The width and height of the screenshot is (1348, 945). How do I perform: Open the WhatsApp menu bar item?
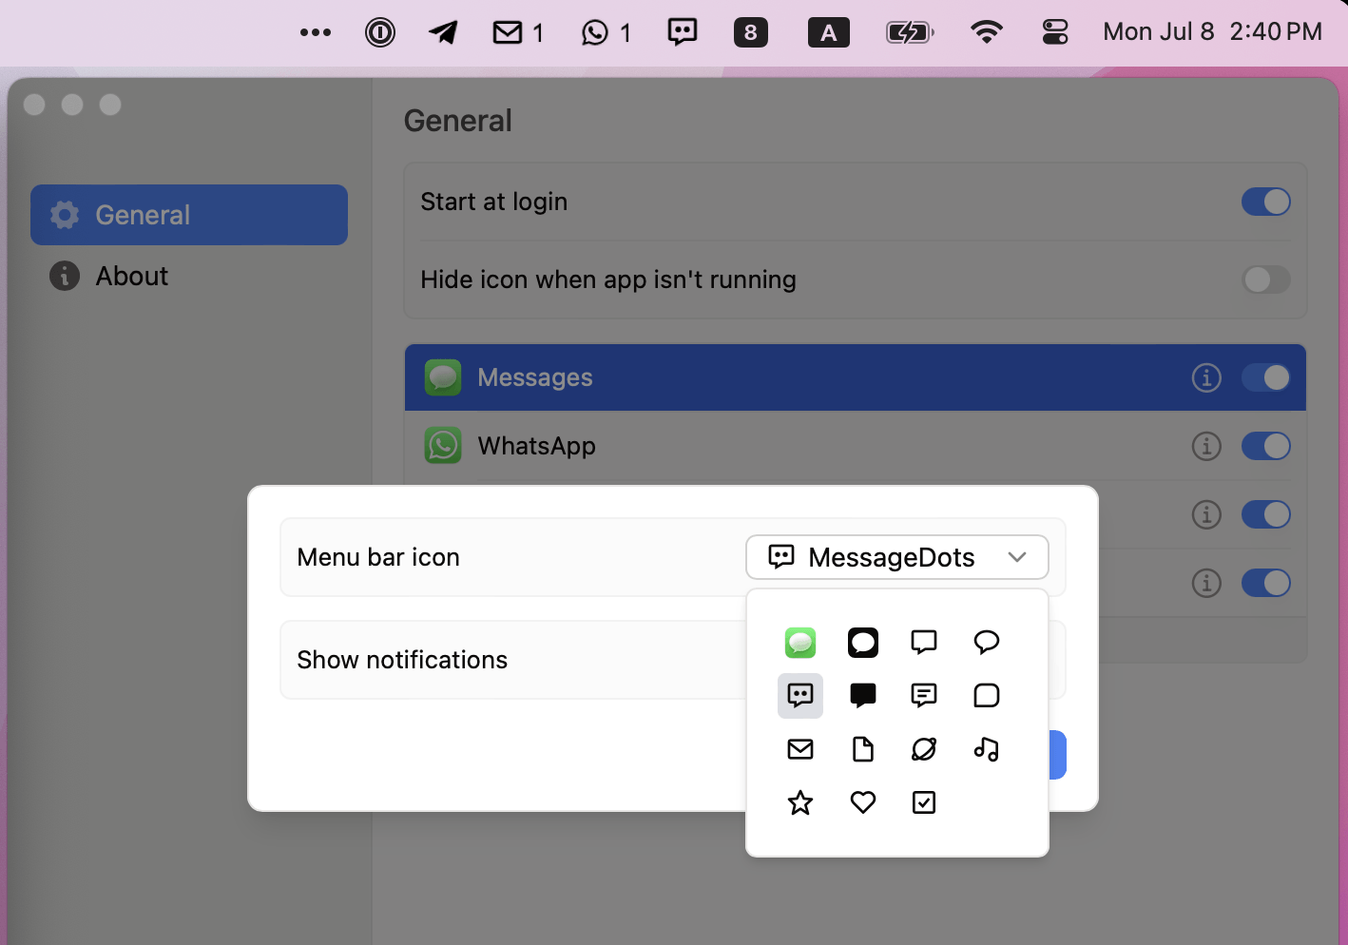coord(606,33)
